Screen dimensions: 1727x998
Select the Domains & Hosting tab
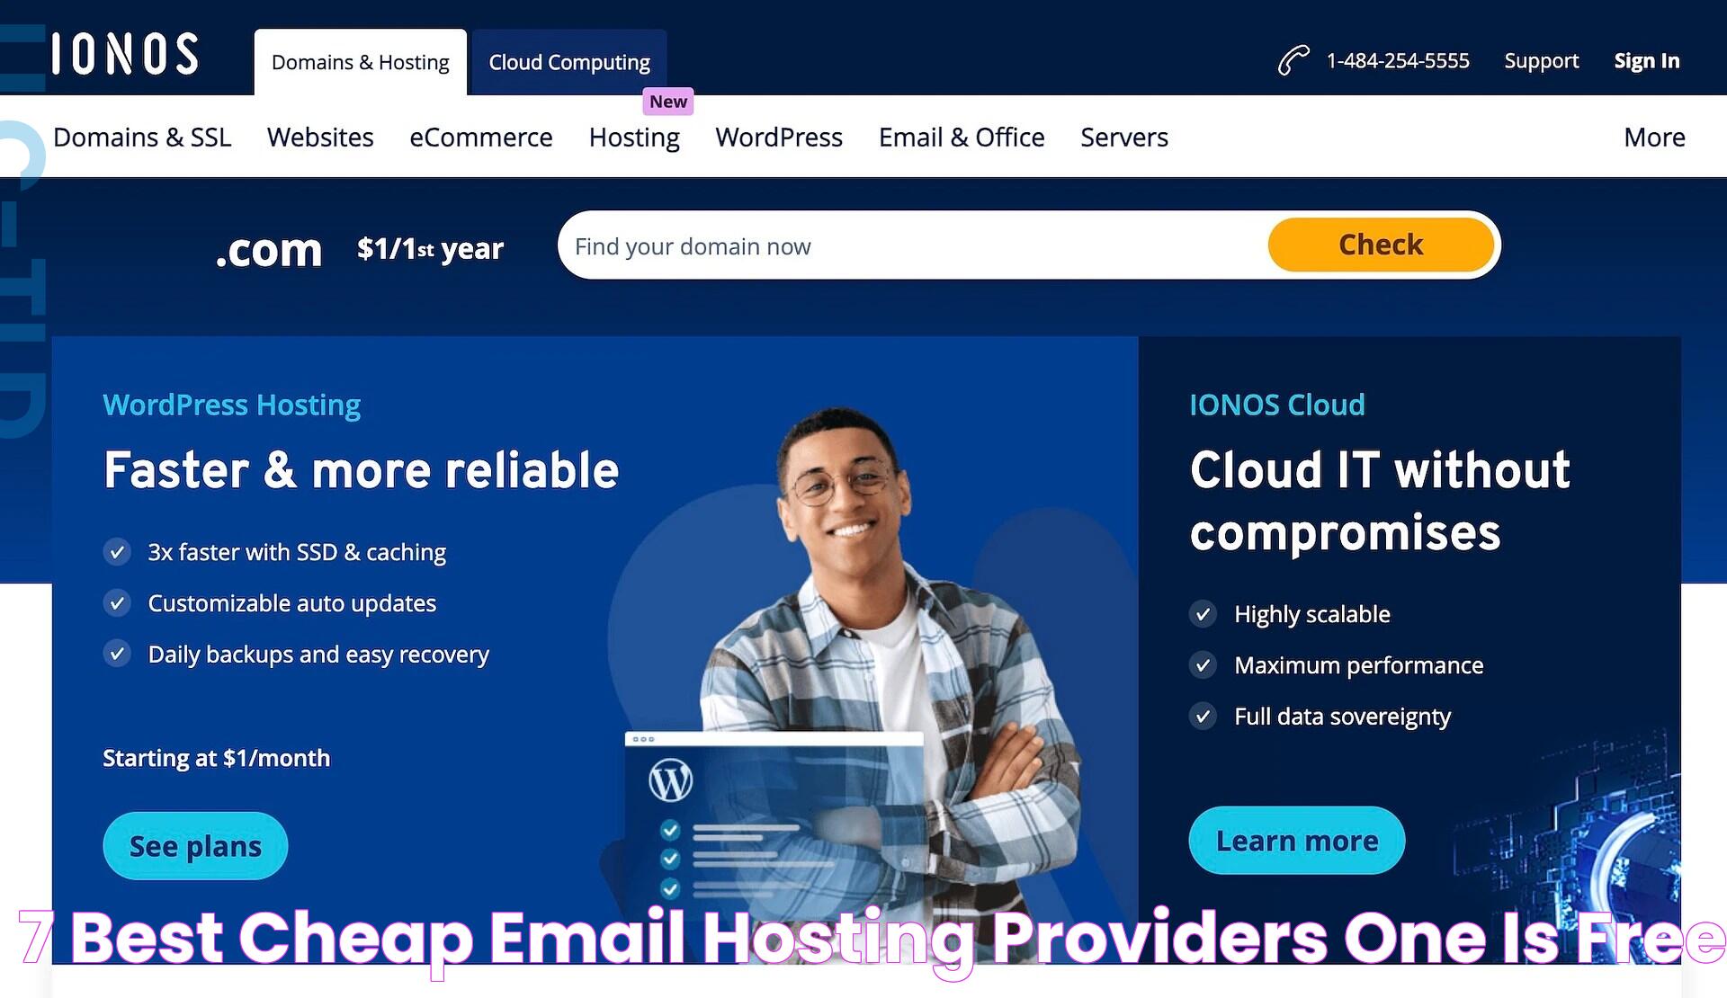pyautogui.click(x=360, y=60)
